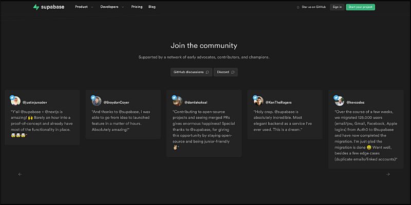Click the @KenTheRogers handle
The height and width of the screenshot is (205, 411).
[x=278, y=102]
